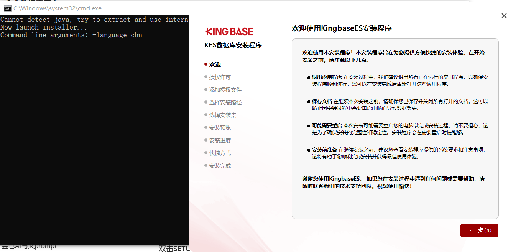Select the 安装完成 step
The height and width of the screenshot is (252, 513).
pos(218,166)
